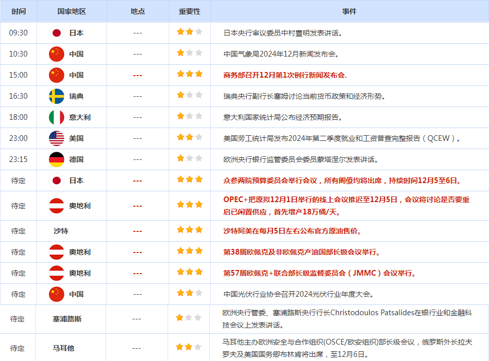Click the 国家地区 column header
The image size is (489, 361).
[71, 11]
